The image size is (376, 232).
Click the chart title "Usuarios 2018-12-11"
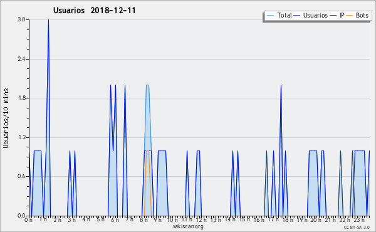[x=94, y=10]
